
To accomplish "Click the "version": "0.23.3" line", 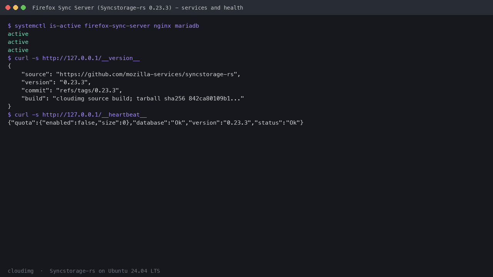I will click(56, 82).
